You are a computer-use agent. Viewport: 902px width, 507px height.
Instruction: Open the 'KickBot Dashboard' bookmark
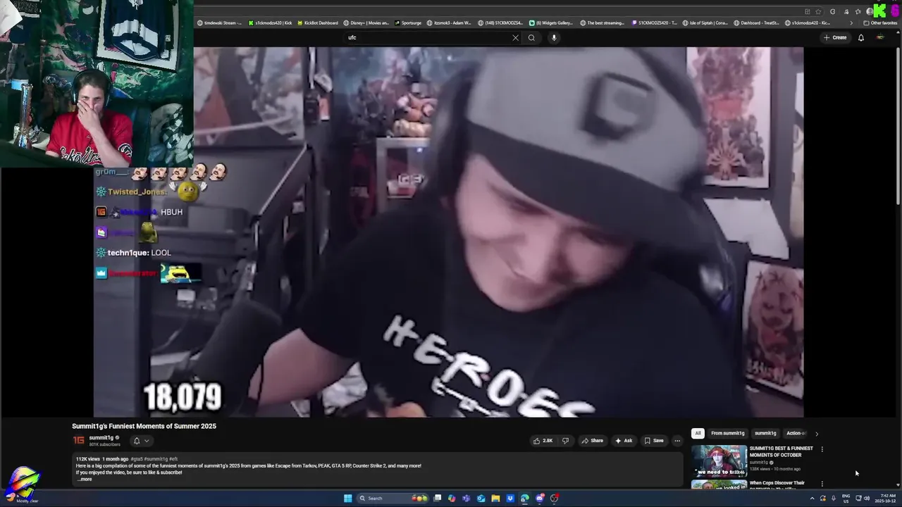tap(318, 23)
